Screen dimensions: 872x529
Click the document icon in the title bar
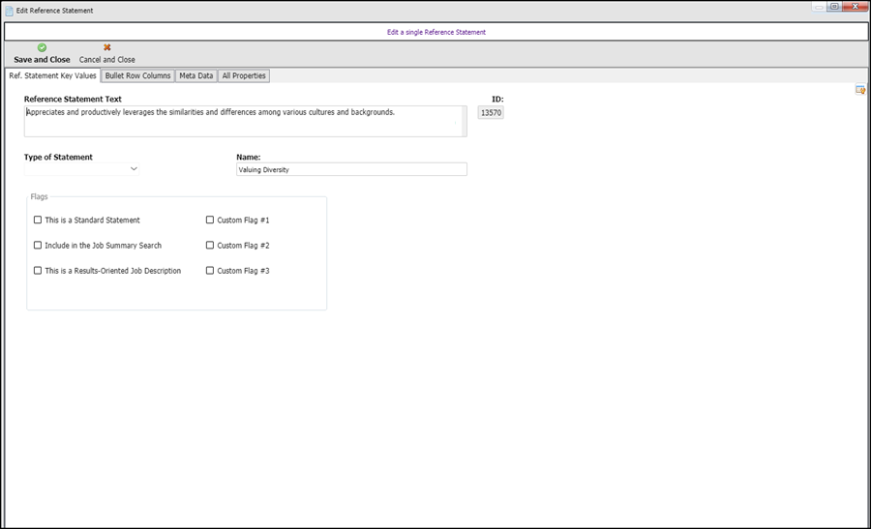10,10
